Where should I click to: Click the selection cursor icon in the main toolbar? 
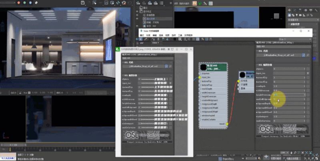(x=94, y=3)
